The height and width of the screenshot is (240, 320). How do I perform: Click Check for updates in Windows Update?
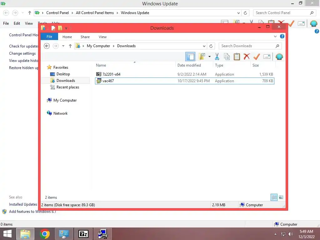[x=24, y=46]
